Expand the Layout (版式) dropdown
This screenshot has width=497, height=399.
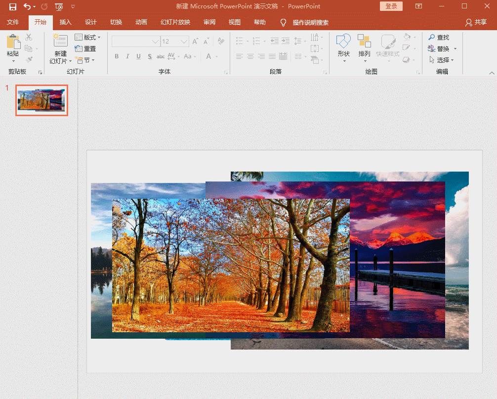point(99,38)
